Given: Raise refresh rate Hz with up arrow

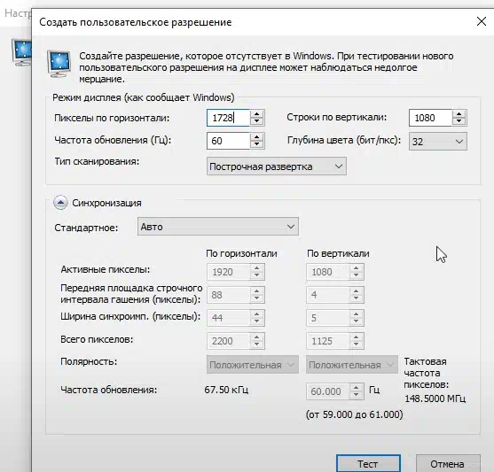Looking at the screenshot, I should pyautogui.click(x=257, y=137).
